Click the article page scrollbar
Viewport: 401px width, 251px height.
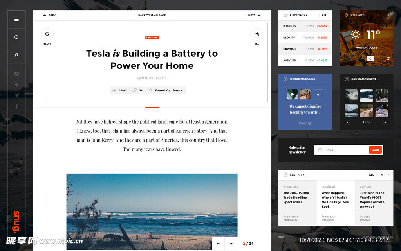267,63
